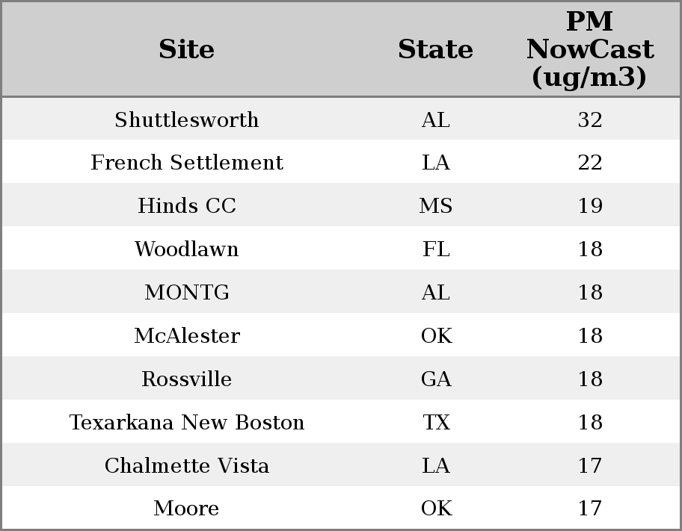
Task: Select the Hinds CC site cell
Action: [187, 205]
